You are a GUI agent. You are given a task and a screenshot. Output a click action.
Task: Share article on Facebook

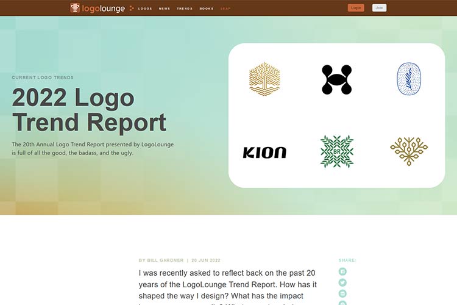(342, 271)
